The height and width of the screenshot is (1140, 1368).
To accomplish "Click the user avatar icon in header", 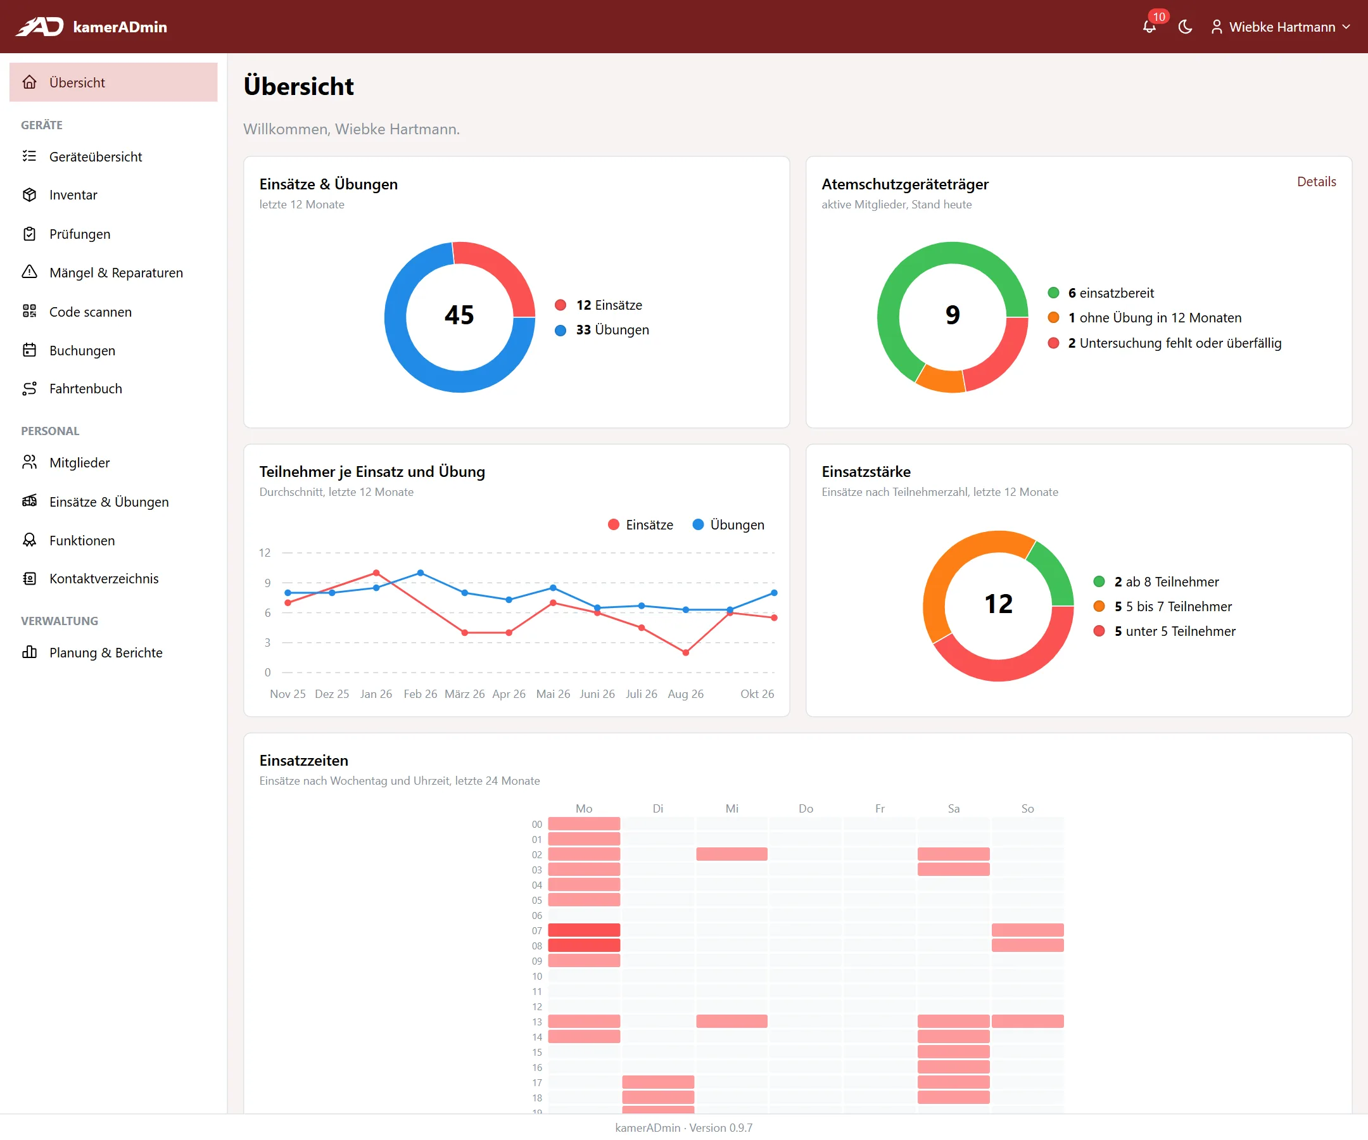I will click(1216, 27).
